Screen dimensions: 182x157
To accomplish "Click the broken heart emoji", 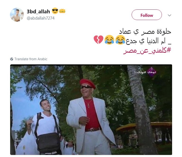I will pos(98,40).
